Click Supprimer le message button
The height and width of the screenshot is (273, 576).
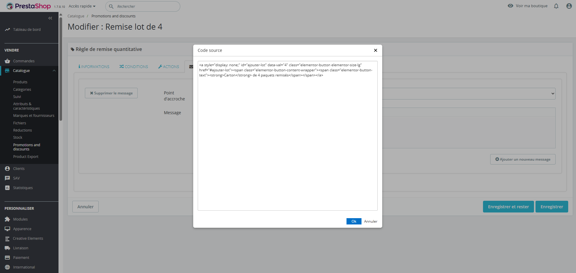click(111, 93)
